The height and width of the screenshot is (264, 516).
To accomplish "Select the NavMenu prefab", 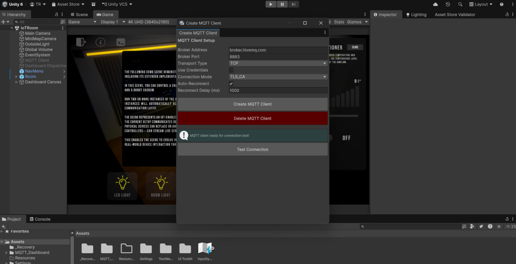I will pos(34,71).
